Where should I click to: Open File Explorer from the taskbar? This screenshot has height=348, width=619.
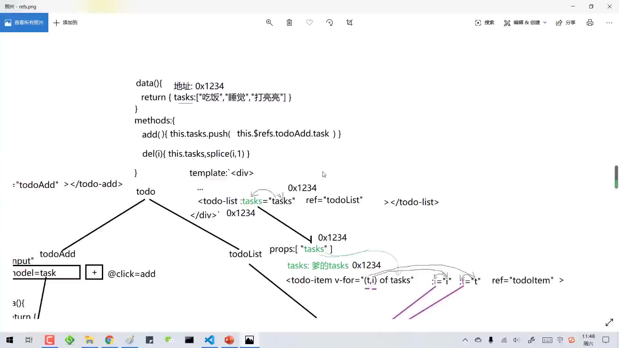90,340
